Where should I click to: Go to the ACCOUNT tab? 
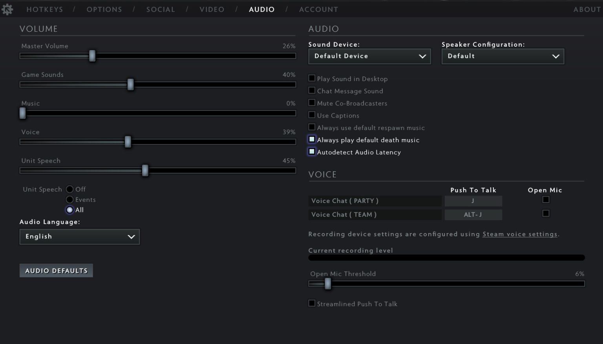coord(318,9)
